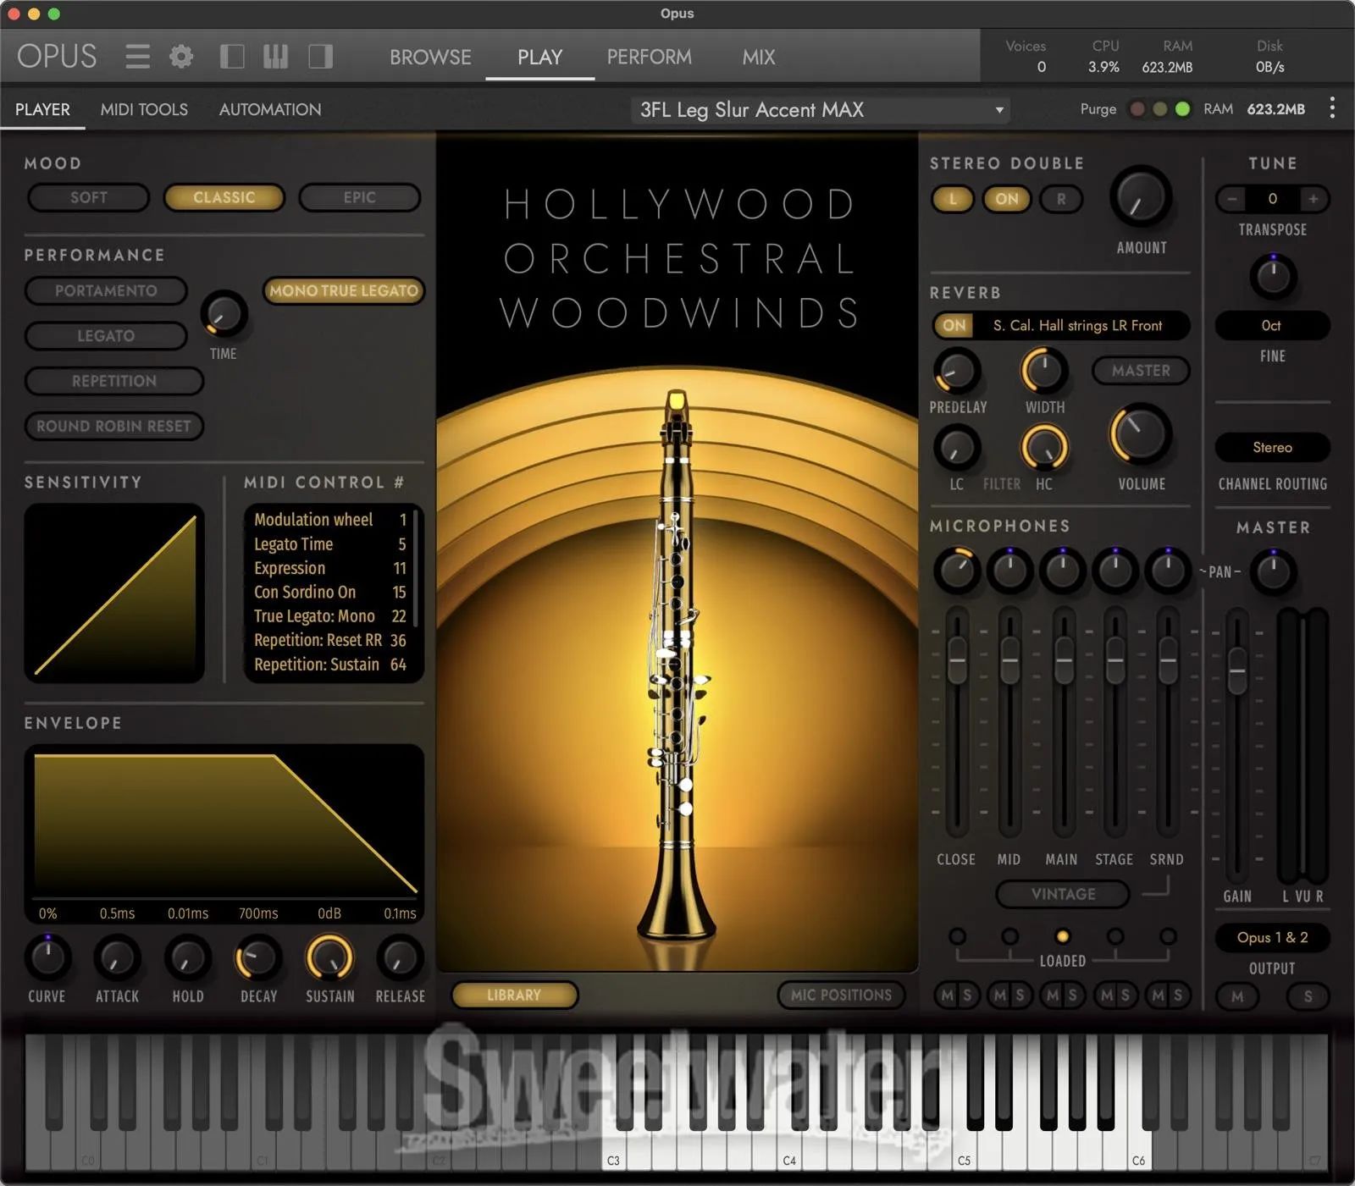This screenshot has width=1355, height=1186.
Task: Click the reverb Width knob
Action: pyautogui.click(x=1044, y=372)
